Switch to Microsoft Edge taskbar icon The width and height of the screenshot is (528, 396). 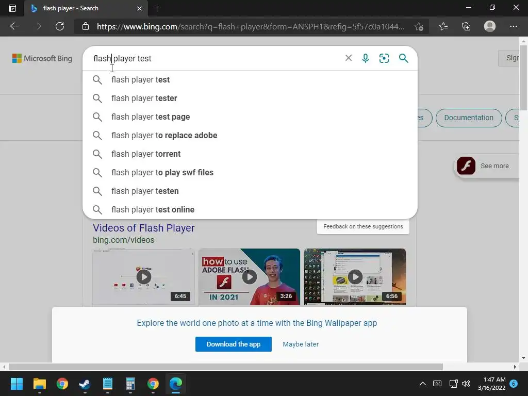pyautogui.click(x=175, y=384)
